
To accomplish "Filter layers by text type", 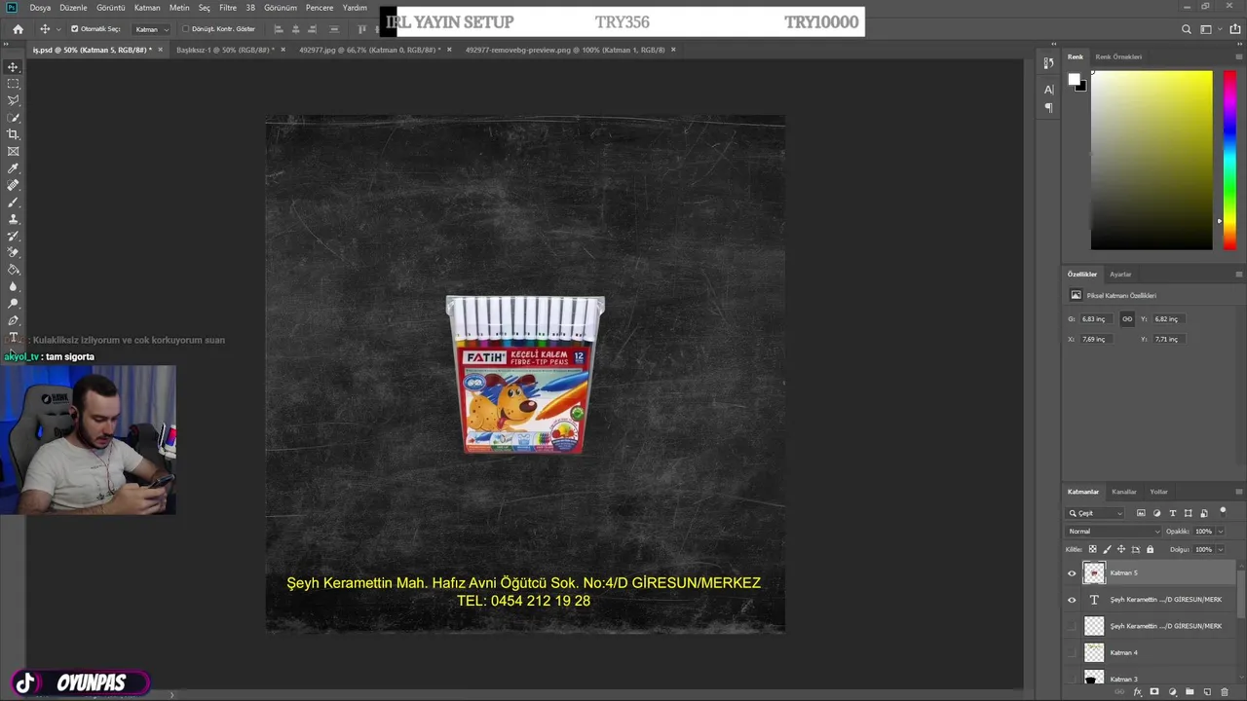I will click(1173, 513).
